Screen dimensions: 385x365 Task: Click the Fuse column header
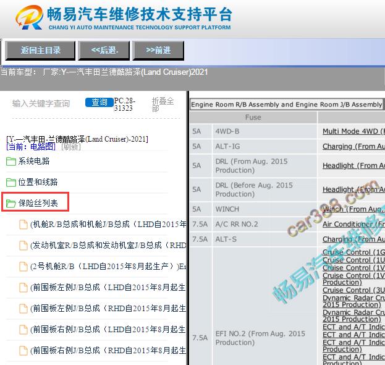[253, 118]
